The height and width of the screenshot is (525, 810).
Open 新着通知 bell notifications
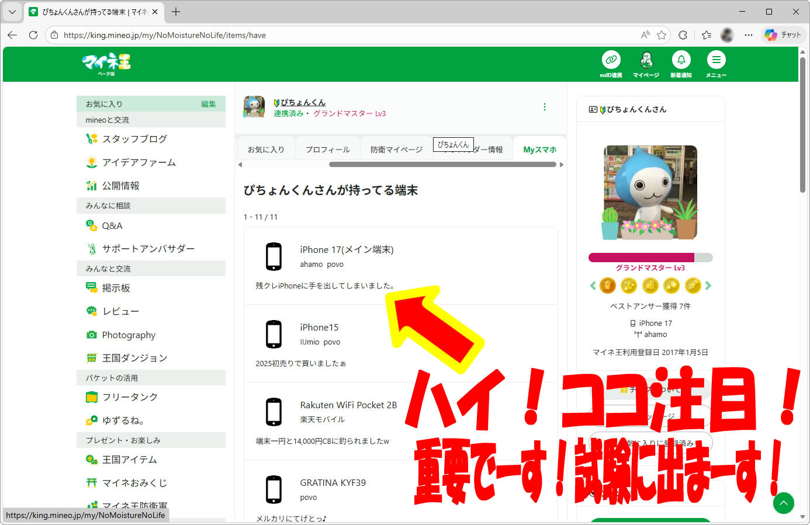pos(681,64)
